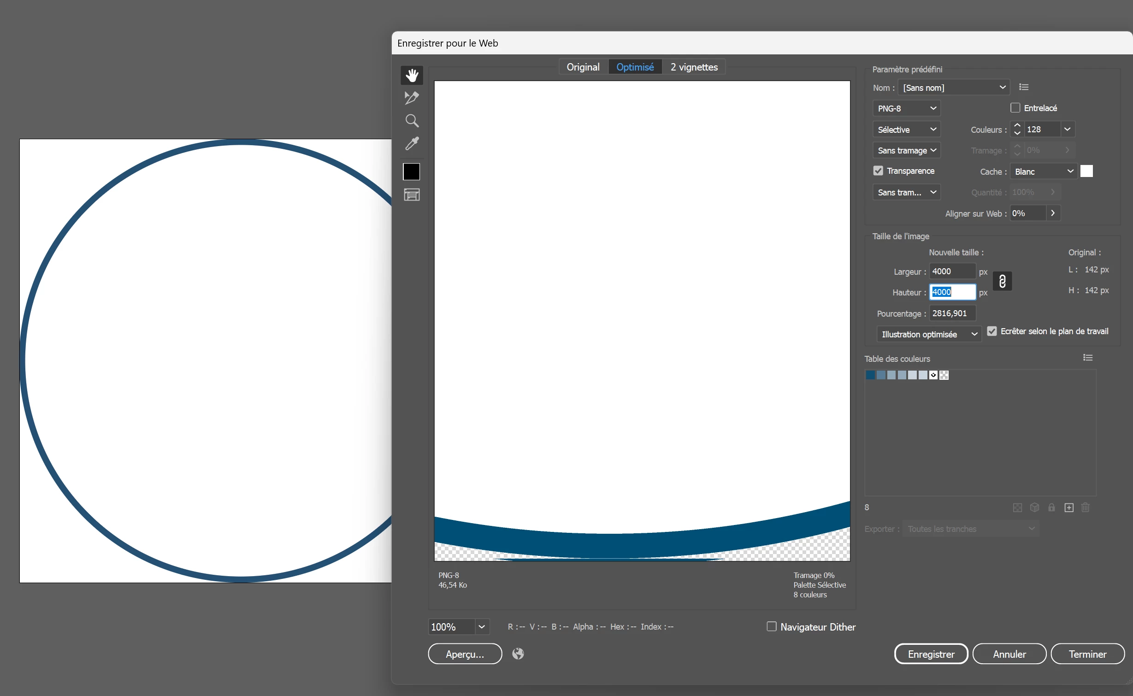Enable the Entrelacé checkbox
The image size is (1133, 696).
1015,108
